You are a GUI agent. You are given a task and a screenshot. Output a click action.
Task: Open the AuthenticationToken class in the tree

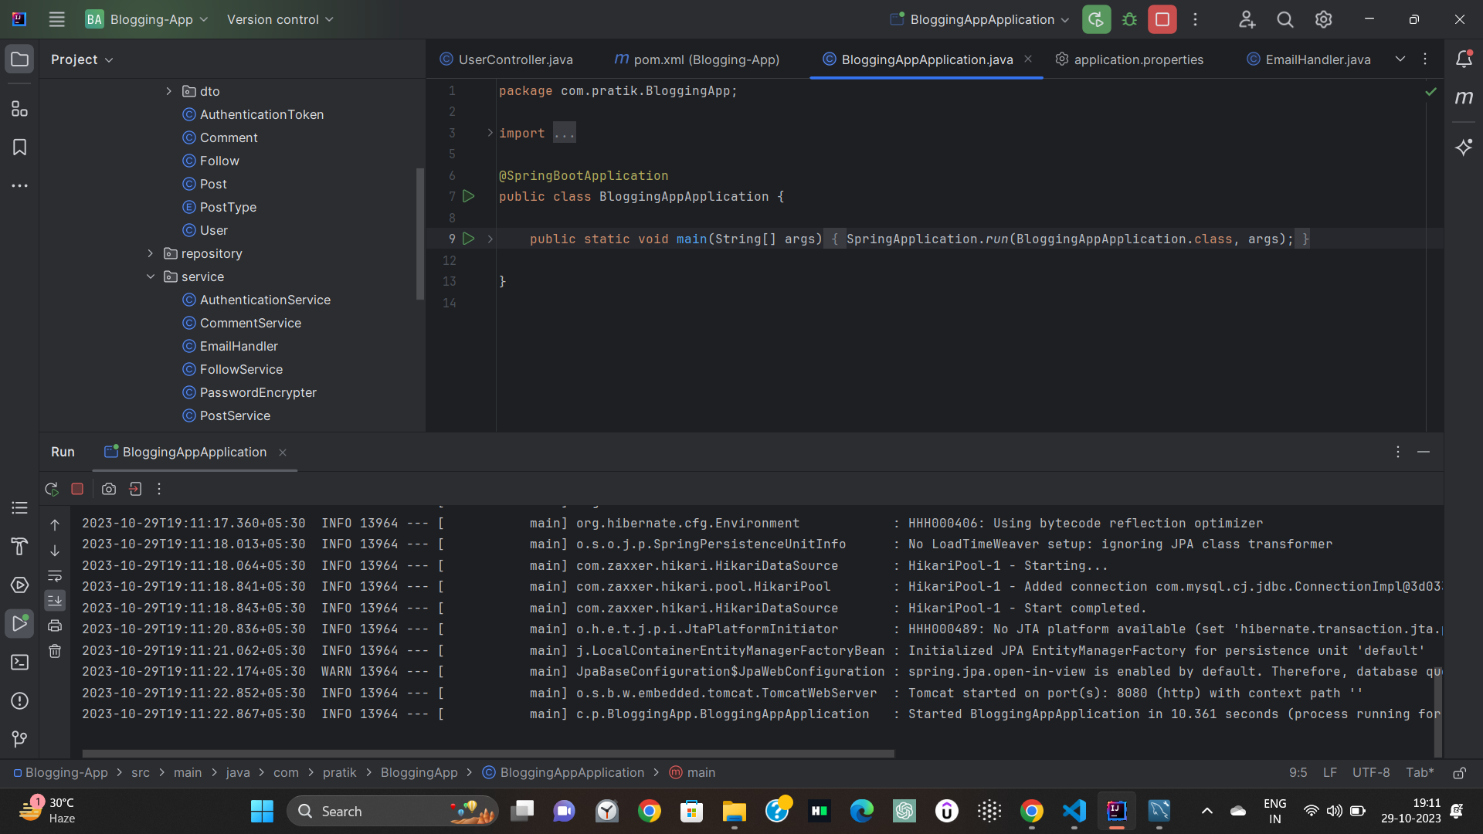coord(262,114)
